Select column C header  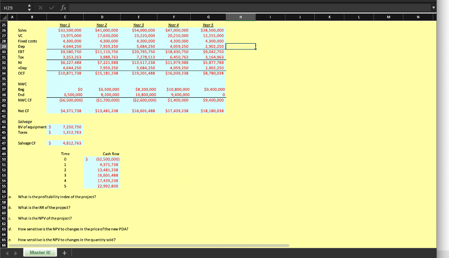tap(65, 17)
